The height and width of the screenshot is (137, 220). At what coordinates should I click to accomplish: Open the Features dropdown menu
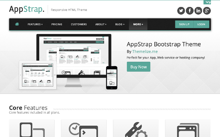click(35, 24)
